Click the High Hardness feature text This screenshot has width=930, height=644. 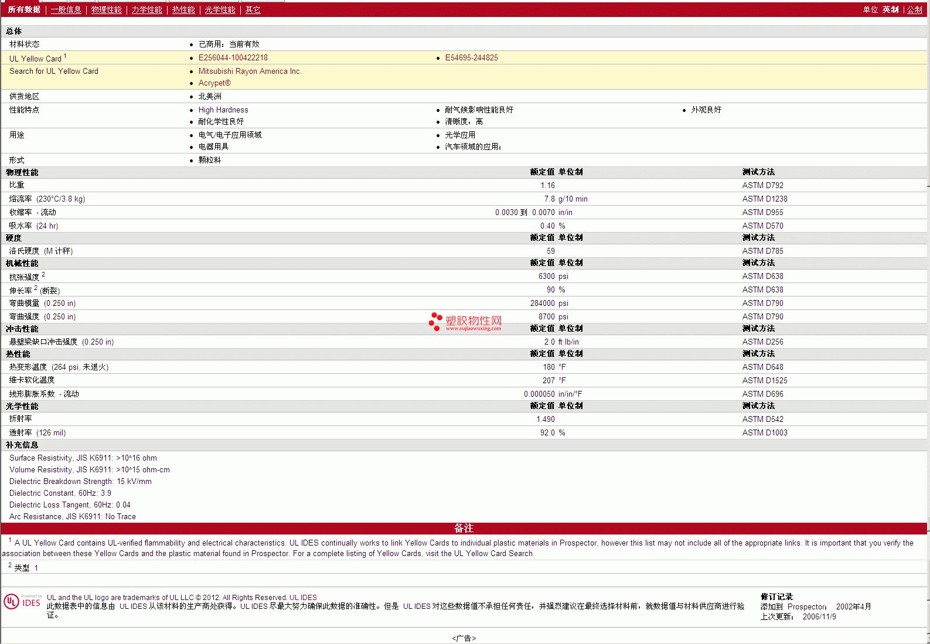[223, 110]
